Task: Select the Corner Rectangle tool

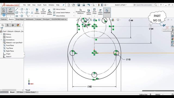Action: 17,13
